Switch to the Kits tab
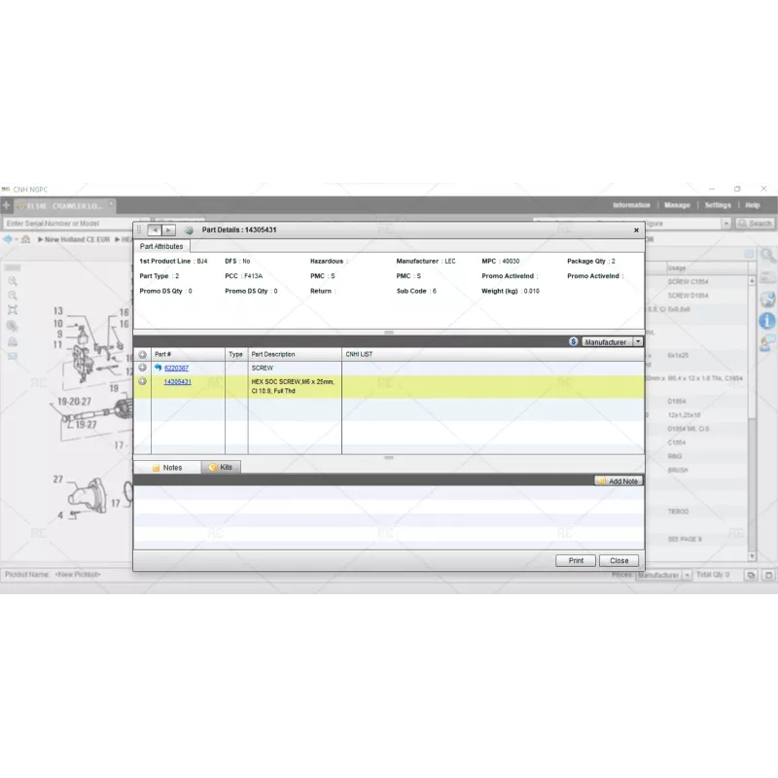Screen dimensions: 778x778 click(x=221, y=468)
